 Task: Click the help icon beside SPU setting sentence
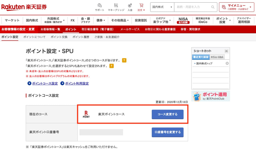111,66
